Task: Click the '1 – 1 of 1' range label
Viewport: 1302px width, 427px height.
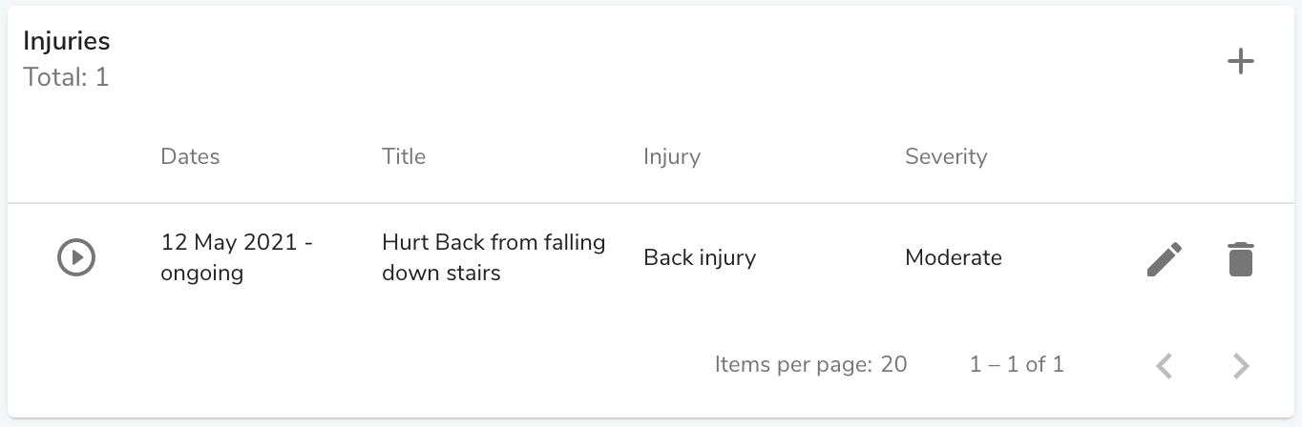Action: pos(1017,364)
